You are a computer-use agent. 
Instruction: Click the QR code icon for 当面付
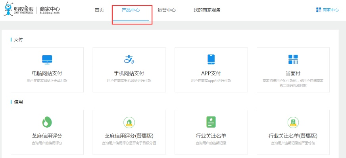293,60
